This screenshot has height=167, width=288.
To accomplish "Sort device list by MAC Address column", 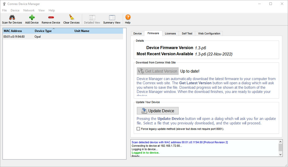I will [13, 31].
